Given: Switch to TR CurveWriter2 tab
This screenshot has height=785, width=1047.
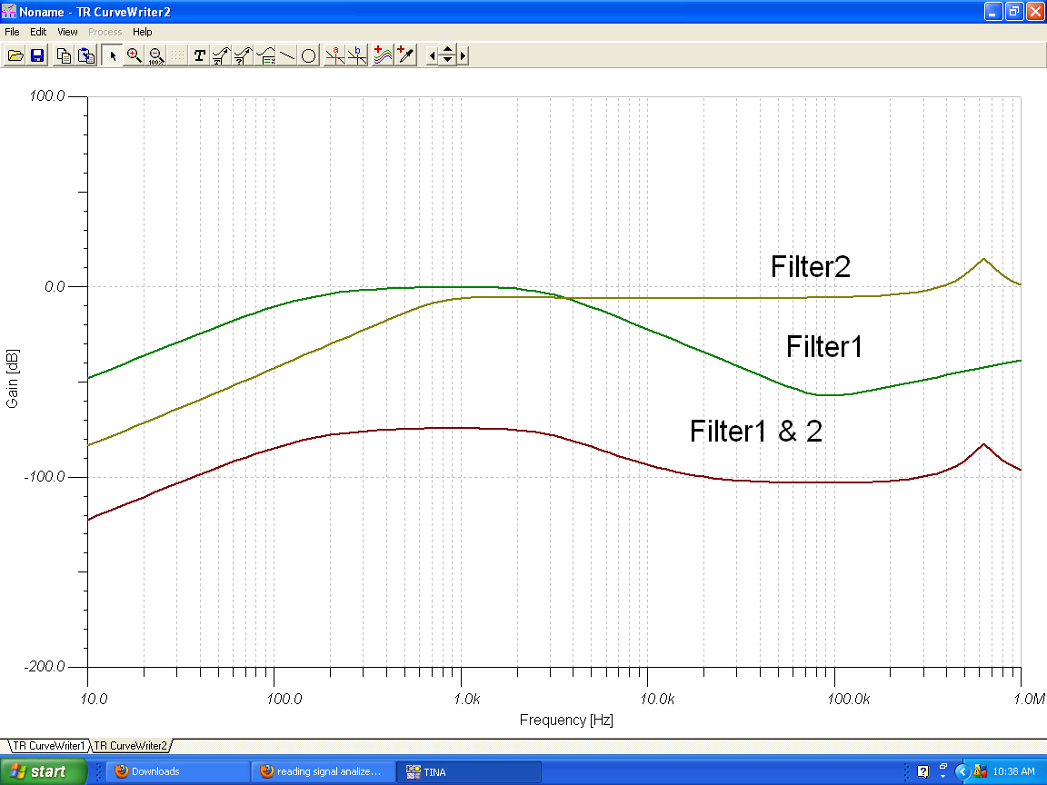Looking at the screenshot, I should click(130, 746).
